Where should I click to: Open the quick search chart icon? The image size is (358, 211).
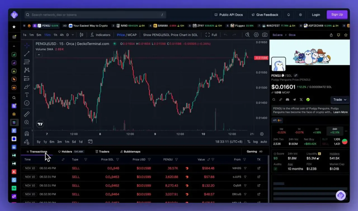click(248, 35)
